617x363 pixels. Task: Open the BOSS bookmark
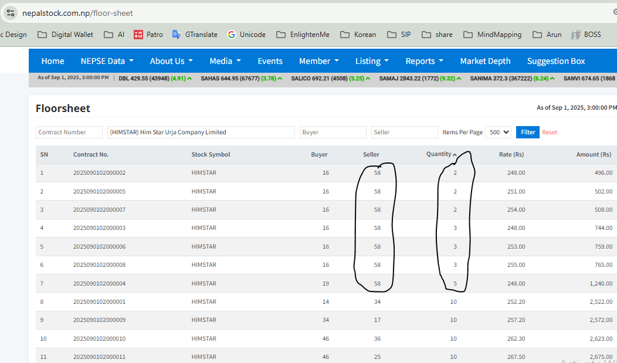pyautogui.click(x=587, y=35)
